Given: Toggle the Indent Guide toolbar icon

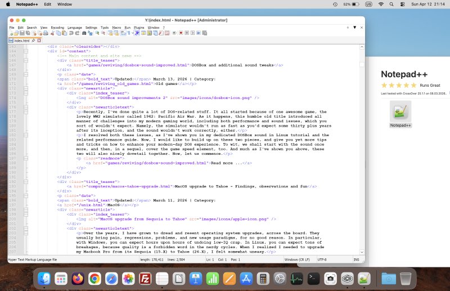Looking at the screenshot, I should 136,33.
